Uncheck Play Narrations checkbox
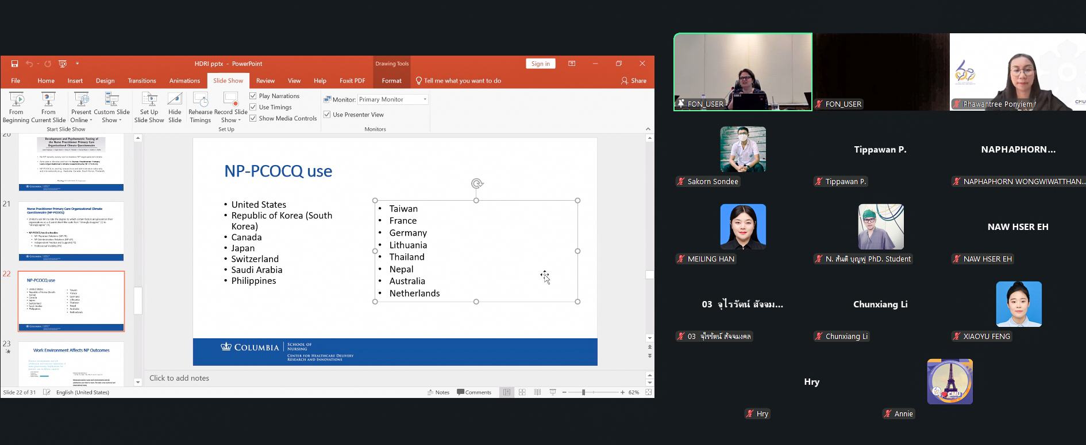The height and width of the screenshot is (445, 1086). pos(253,96)
